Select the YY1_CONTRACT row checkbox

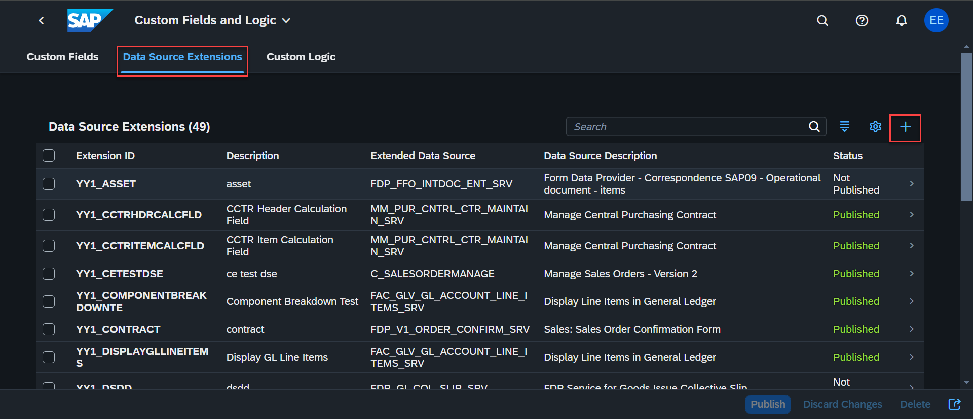[x=49, y=329]
